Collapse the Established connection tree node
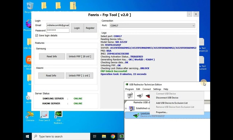 [126, 108]
